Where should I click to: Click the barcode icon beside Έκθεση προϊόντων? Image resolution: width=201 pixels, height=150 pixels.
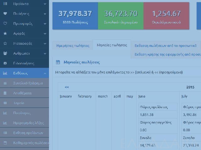pyautogui.click(x=5, y=133)
